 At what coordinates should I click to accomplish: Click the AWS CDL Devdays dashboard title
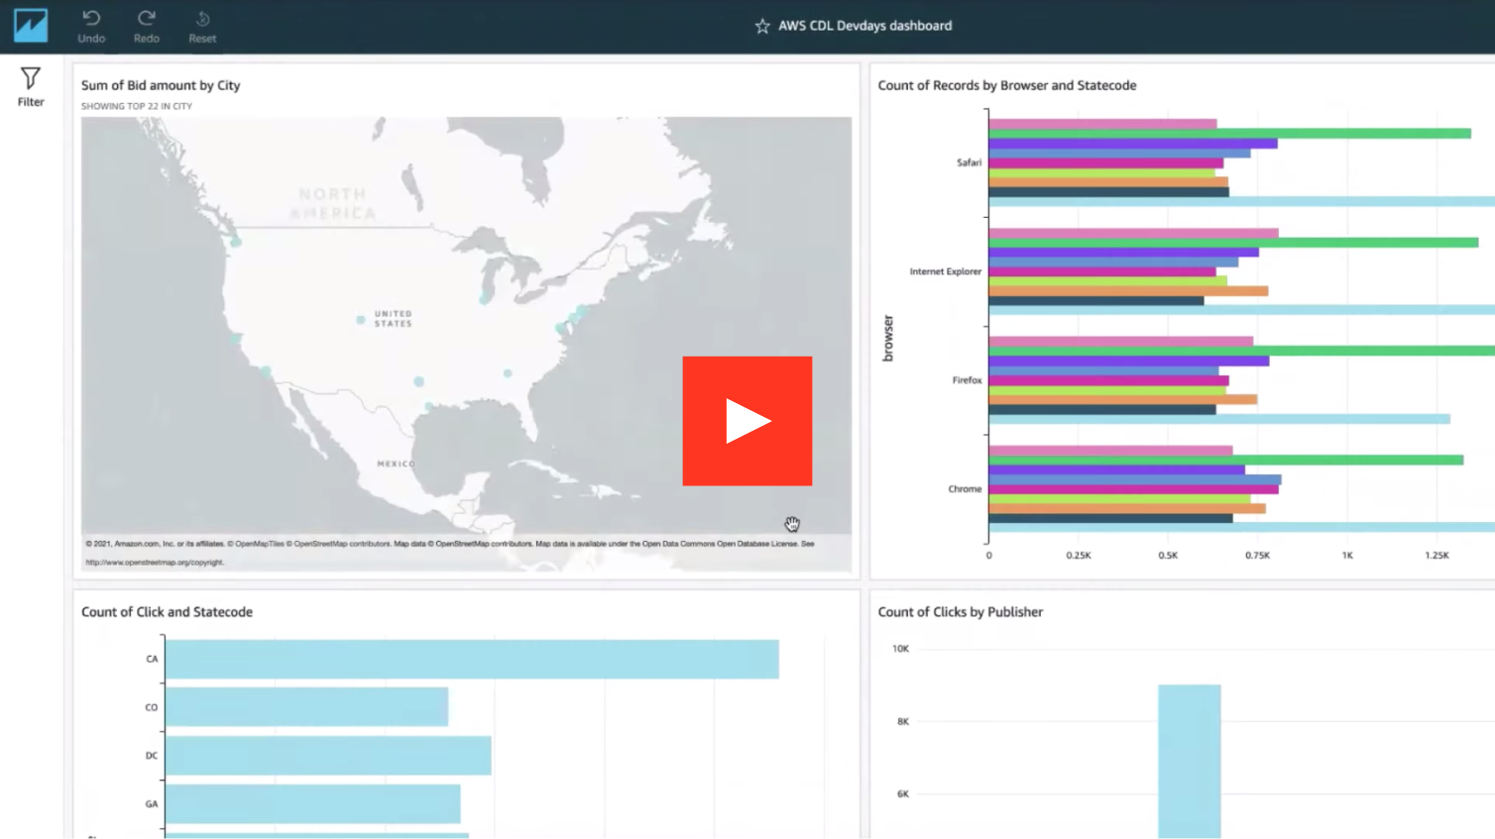pyautogui.click(x=864, y=26)
